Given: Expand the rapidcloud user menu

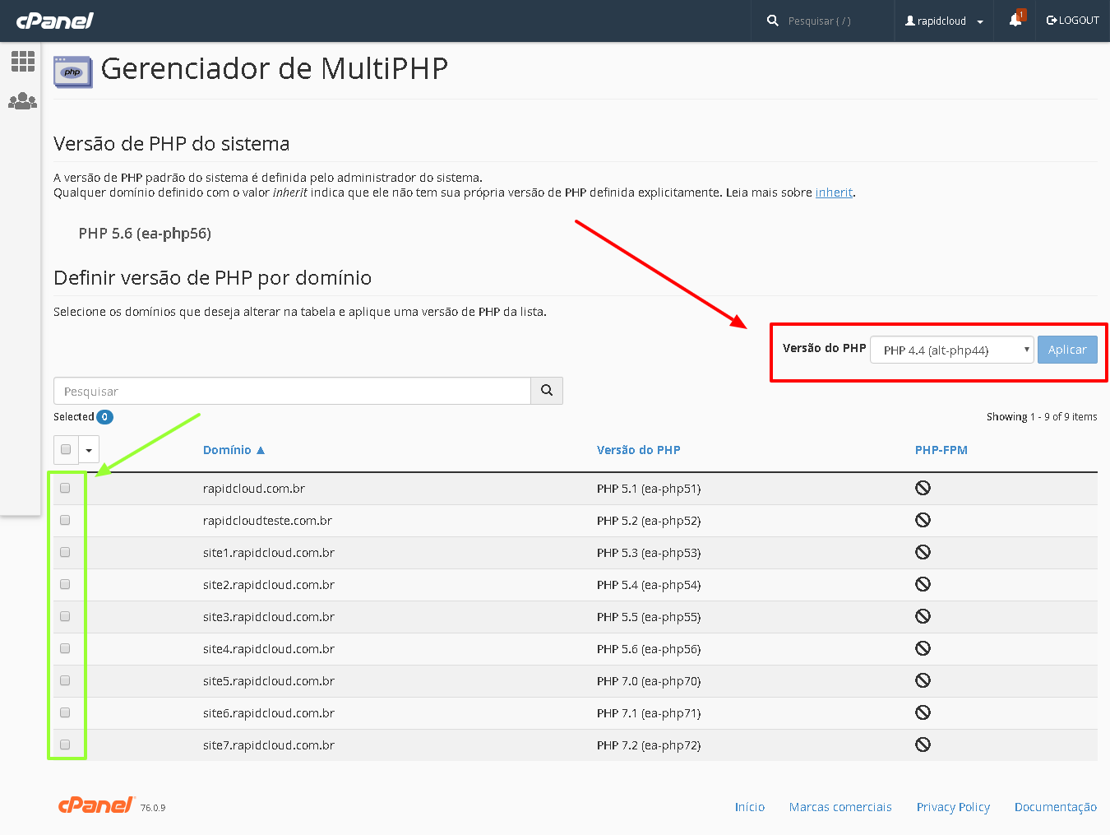Looking at the screenshot, I should [x=943, y=21].
